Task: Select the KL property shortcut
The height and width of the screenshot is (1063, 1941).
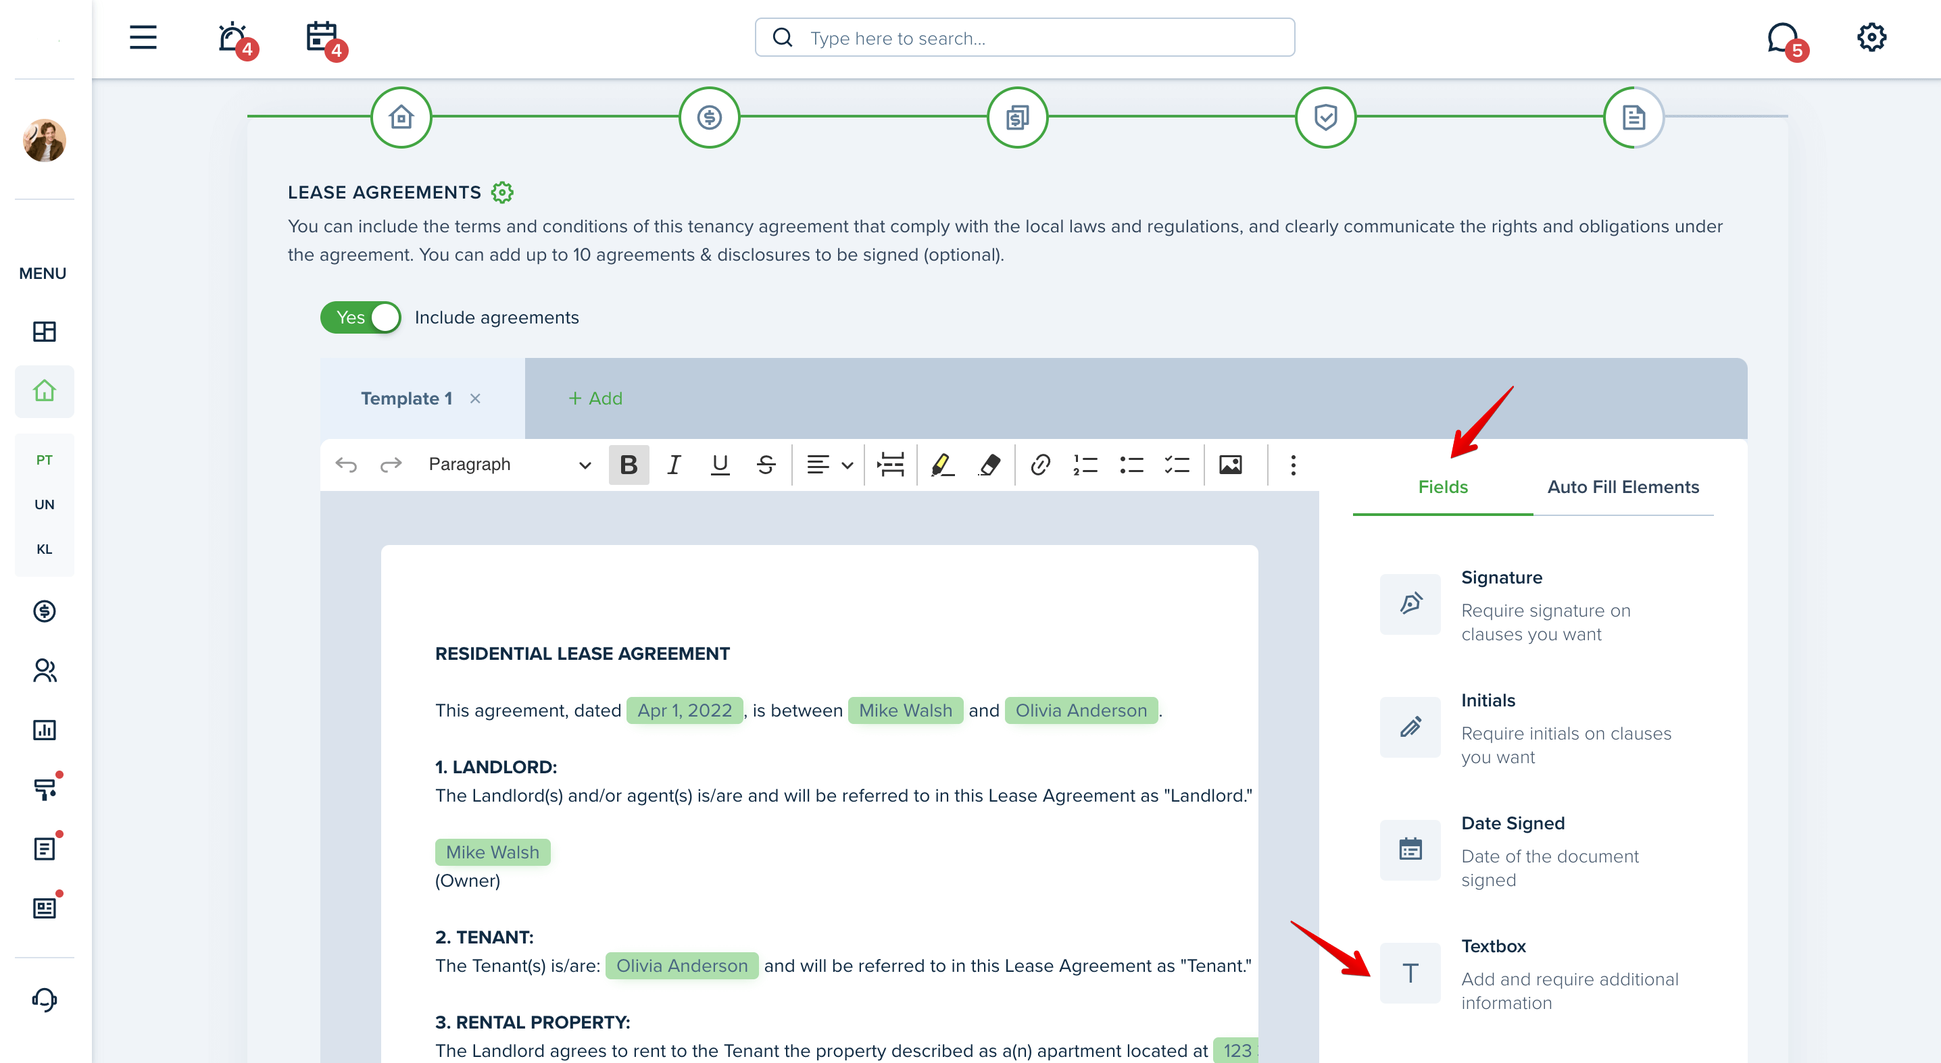Action: tap(45, 550)
